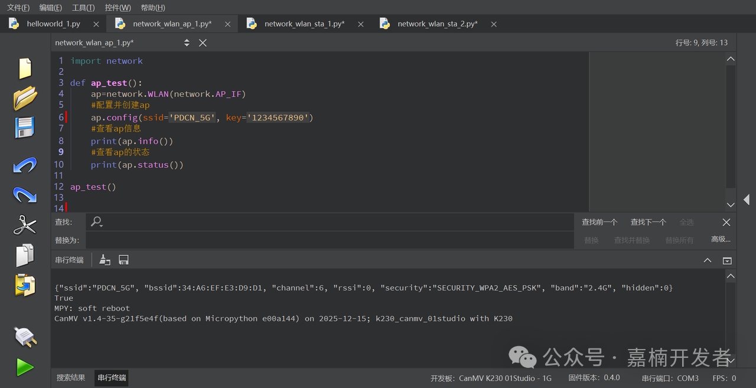Run the script with the green play button
756x388 pixels.
(x=25, y=367)
